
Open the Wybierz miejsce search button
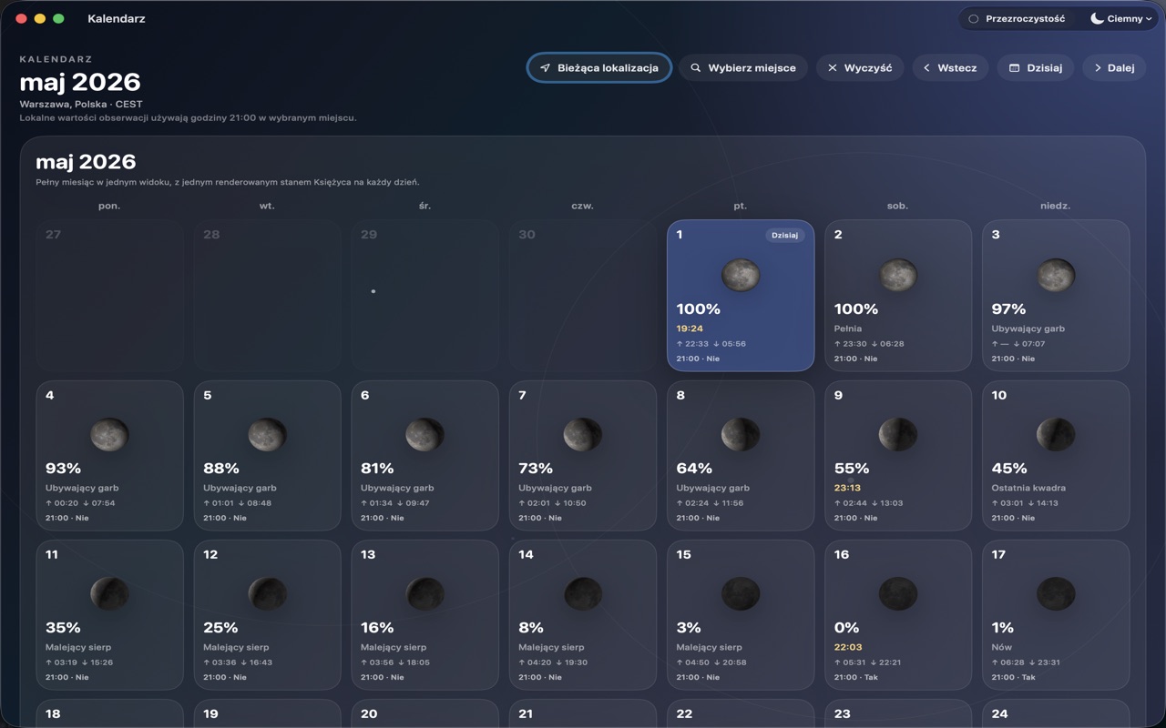coord(743,67)
